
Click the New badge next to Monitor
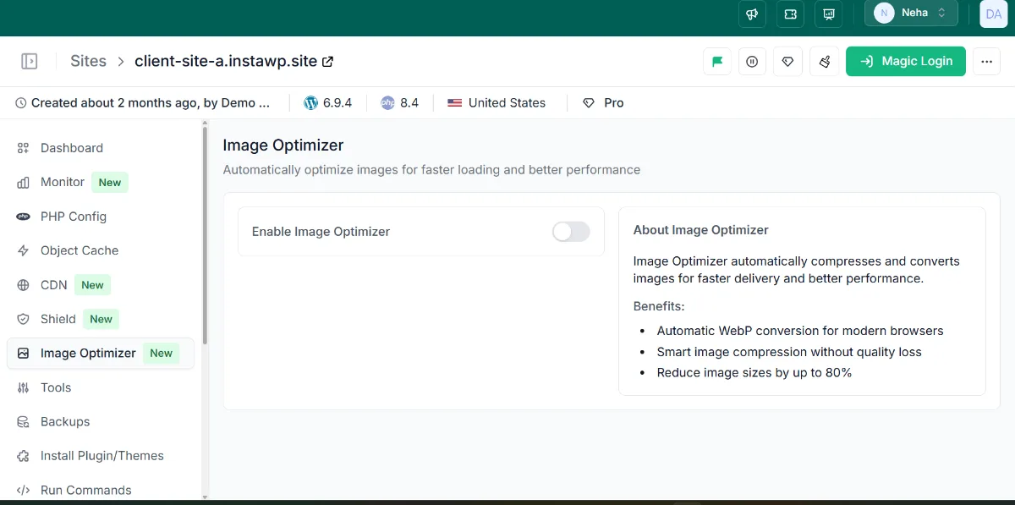pyautogui.click(x=110, y=182)
